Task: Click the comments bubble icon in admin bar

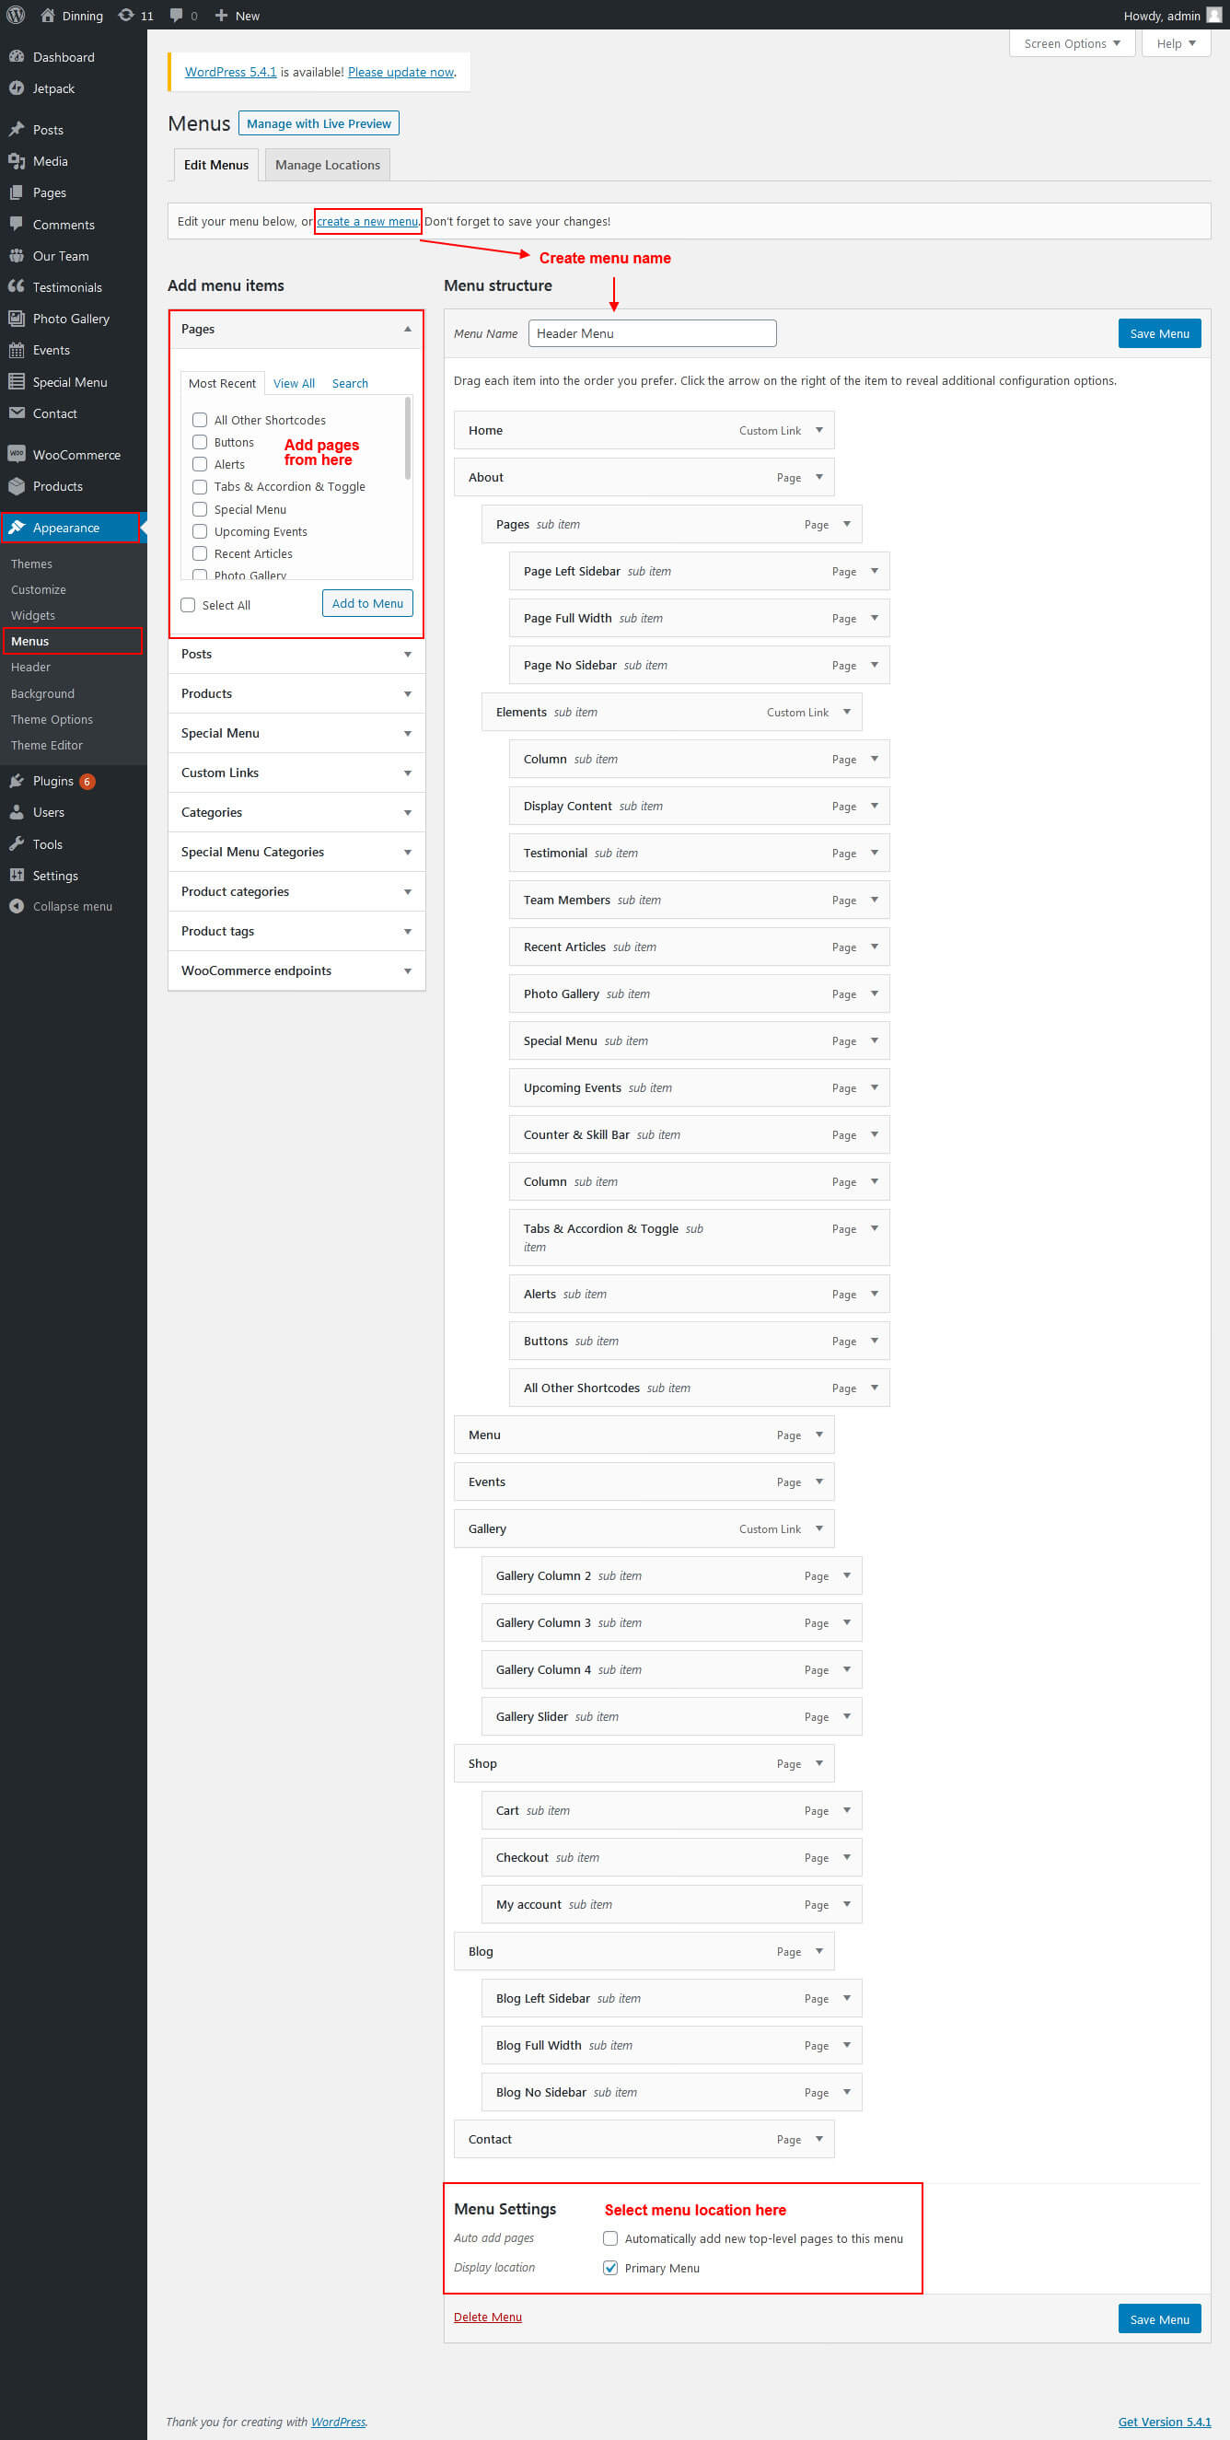Action: point(176,15)
